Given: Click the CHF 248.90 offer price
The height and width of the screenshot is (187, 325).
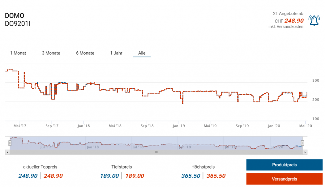Looking at the screenshot, I should click(x=289, y=21).
